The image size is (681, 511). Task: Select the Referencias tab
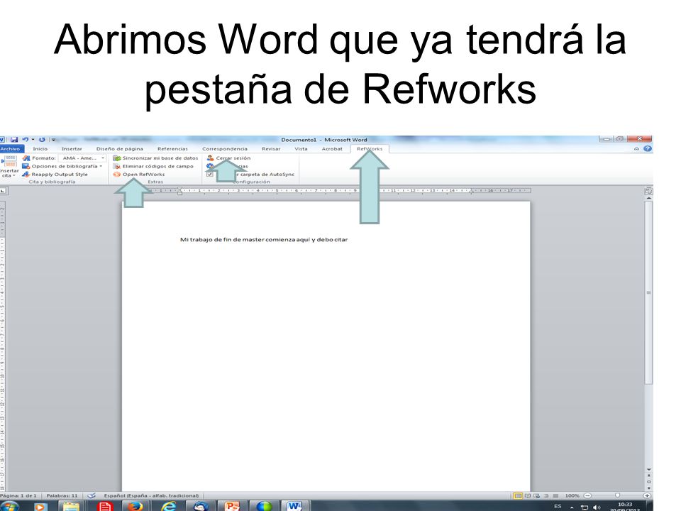point(172,148)
